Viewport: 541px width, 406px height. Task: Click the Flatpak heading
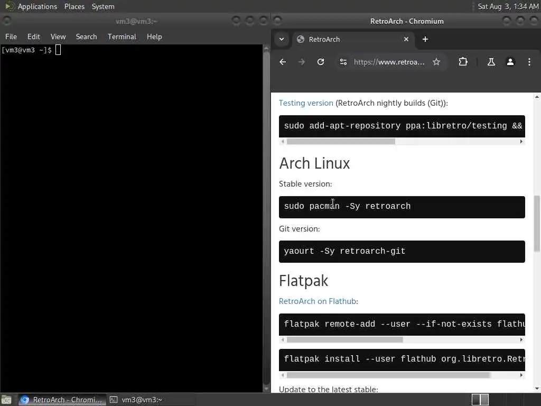click(303, 281)
